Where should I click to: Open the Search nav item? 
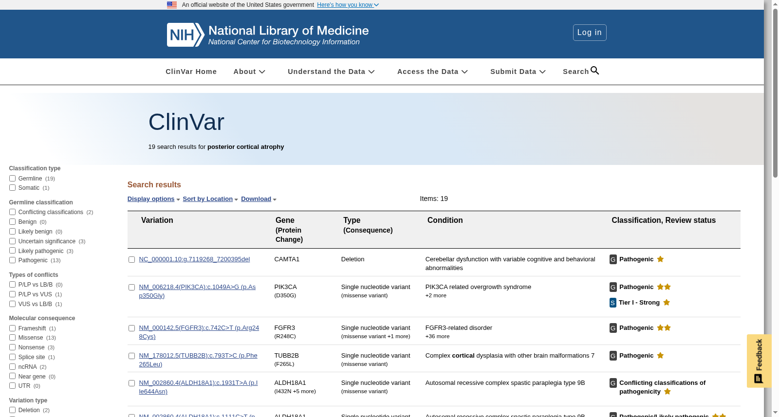581,72
